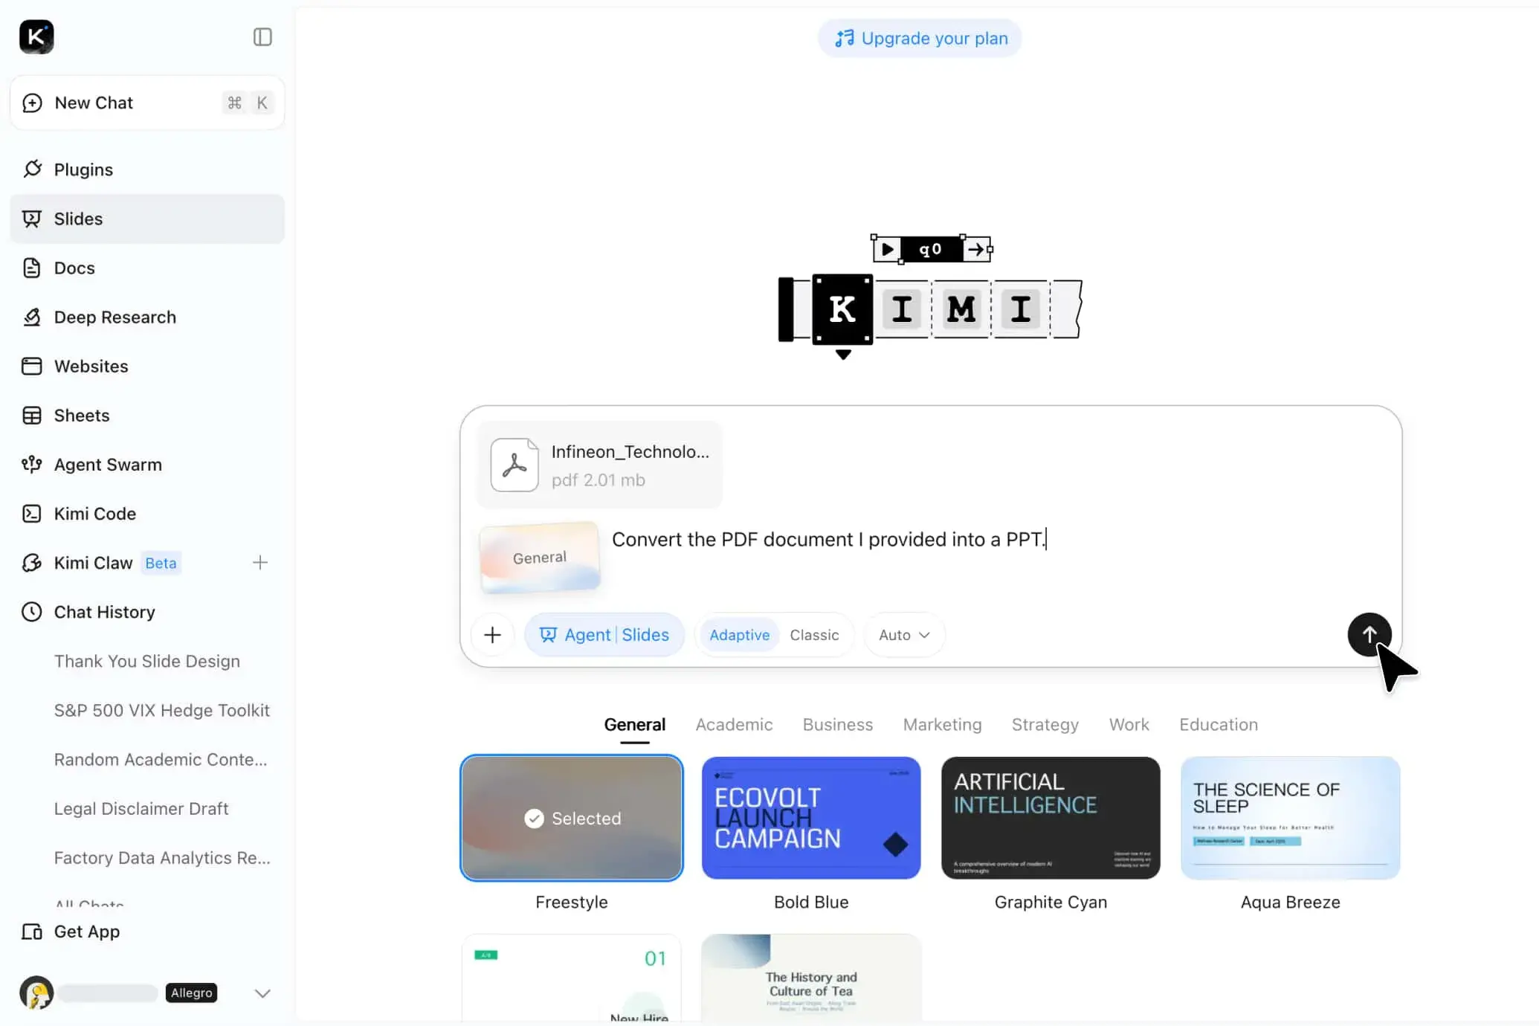This screenshot has height=1026, width=1539.
Task: Switch to Classic mode
Action: (814, 635)
